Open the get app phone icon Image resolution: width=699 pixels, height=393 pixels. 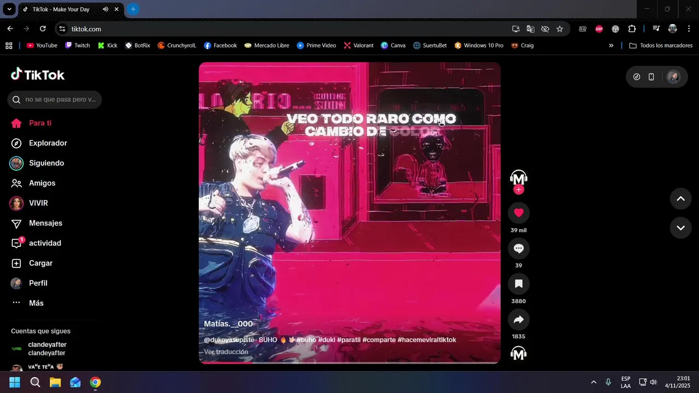pos(651,77)
